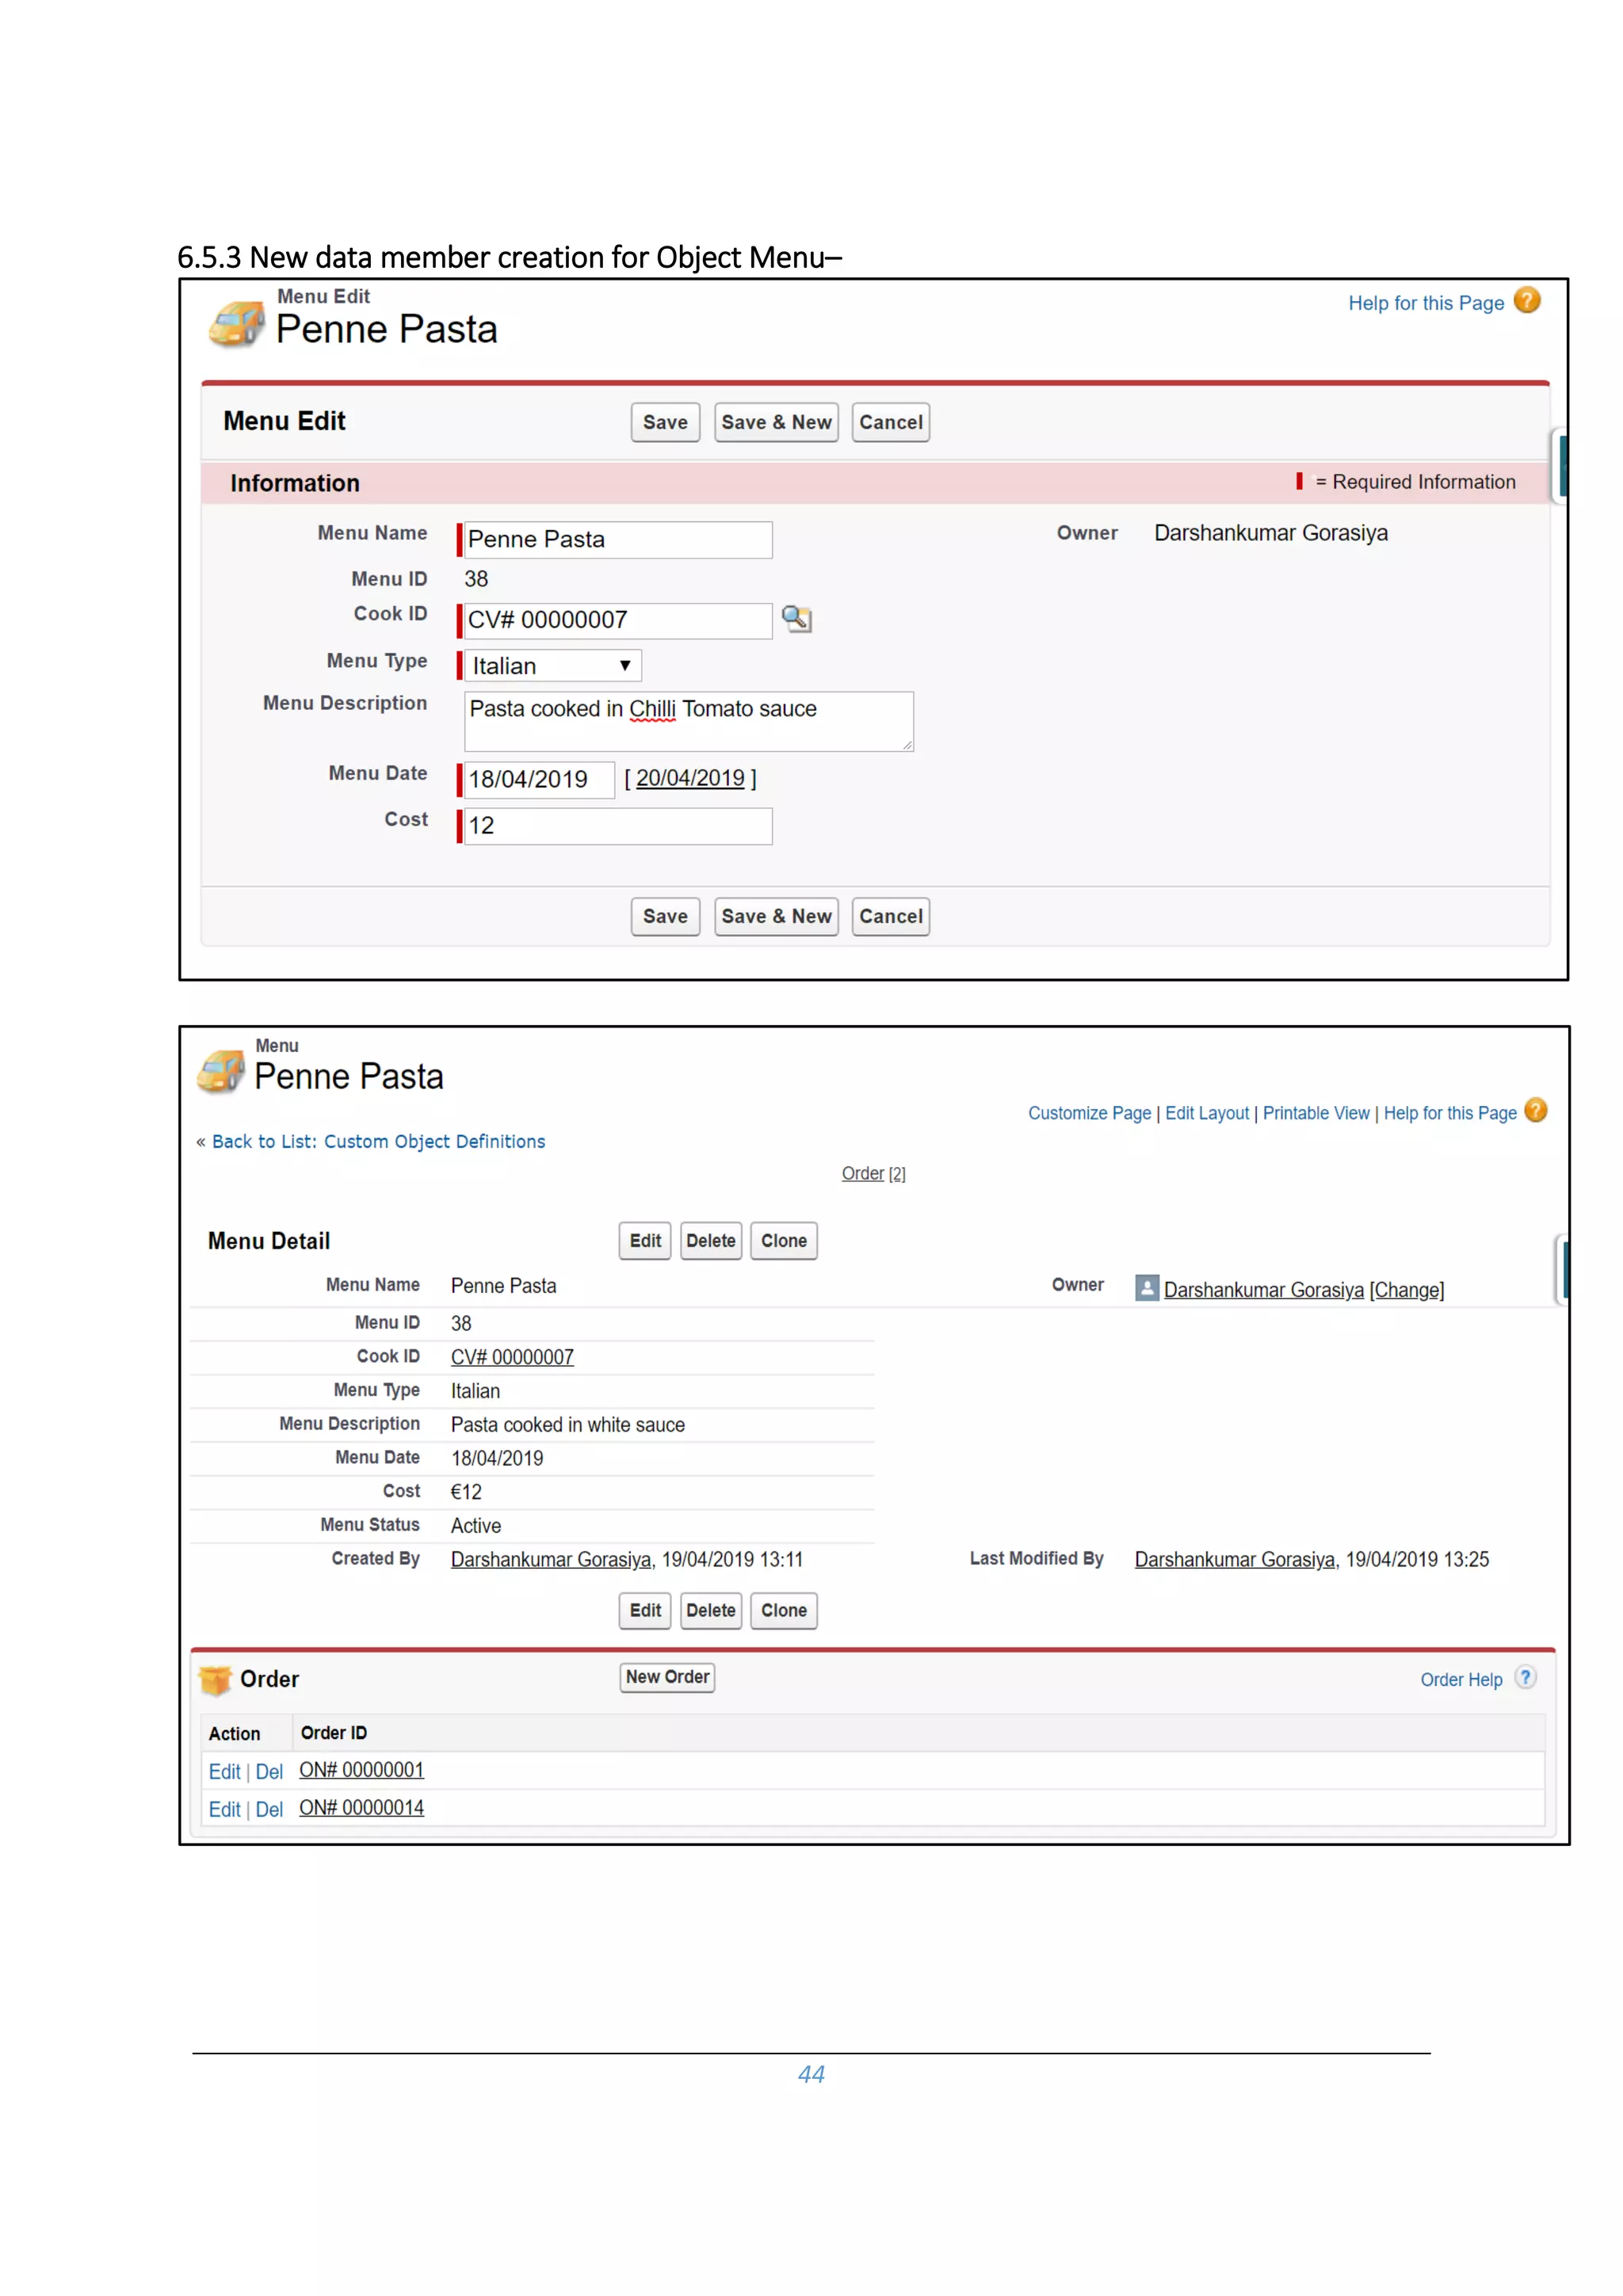Click the 'Pasta cooked in white sauce' description

pos(568,1425)
